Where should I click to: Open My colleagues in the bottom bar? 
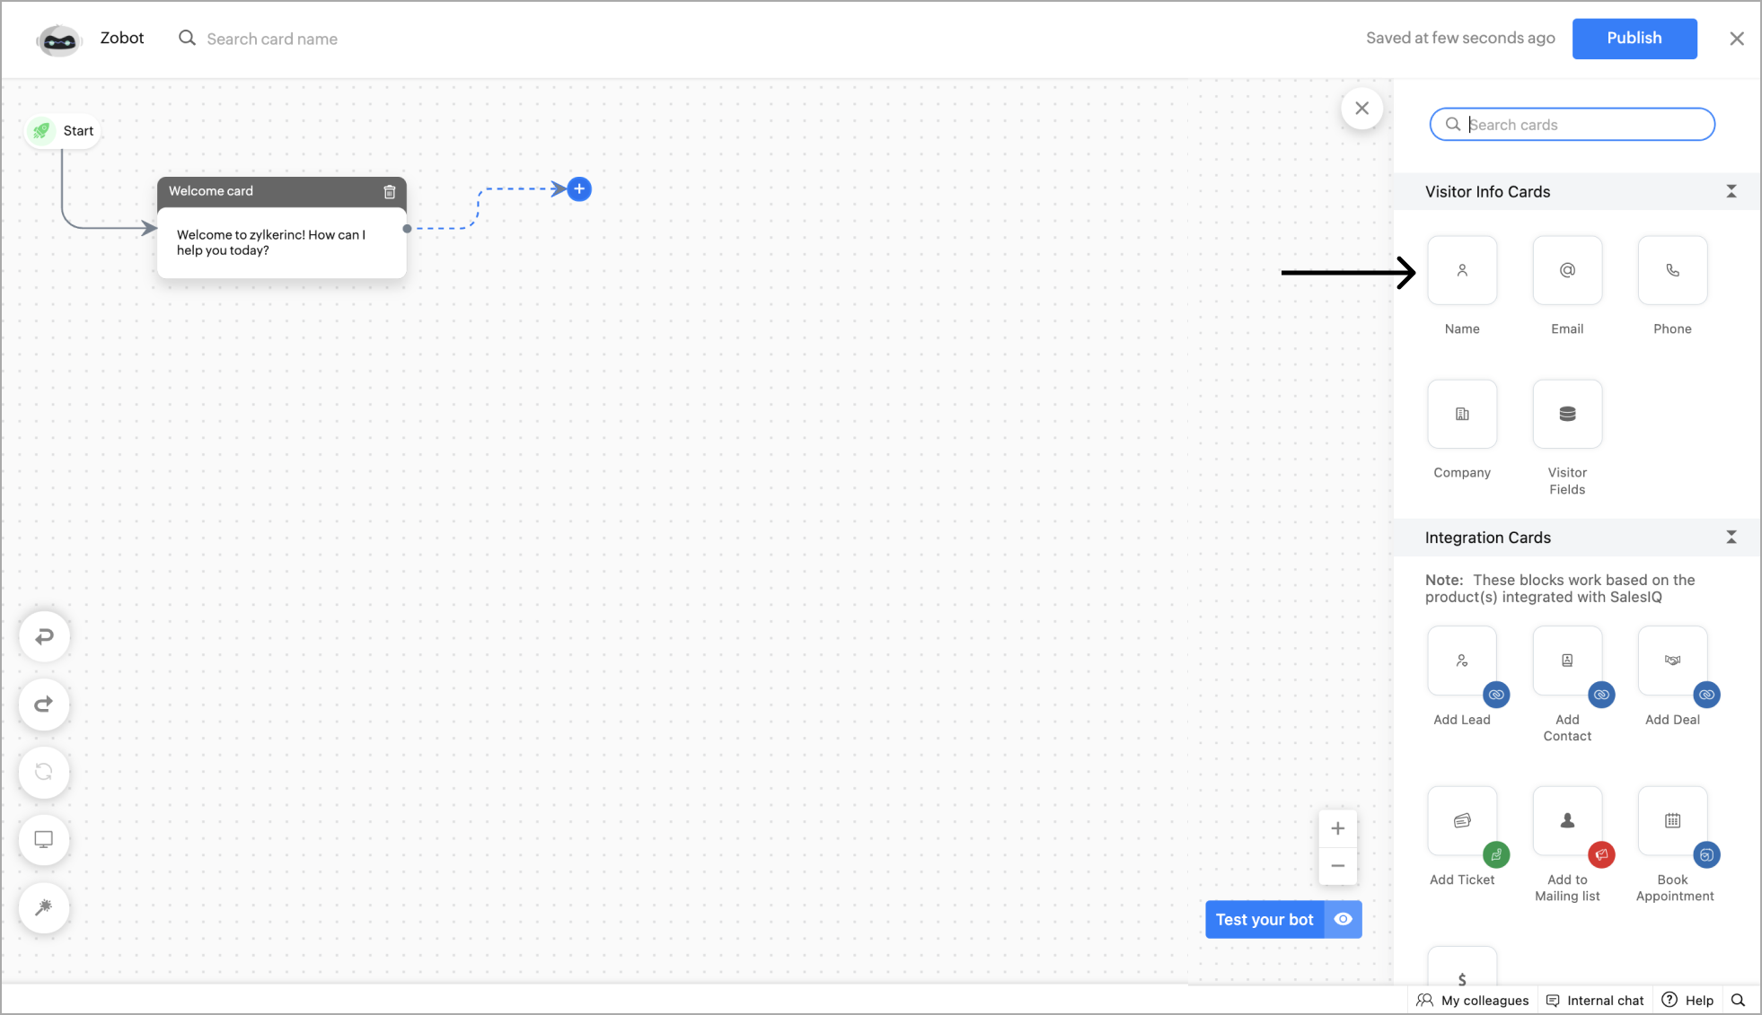pyautogui.click(x=1473, y=1001)
